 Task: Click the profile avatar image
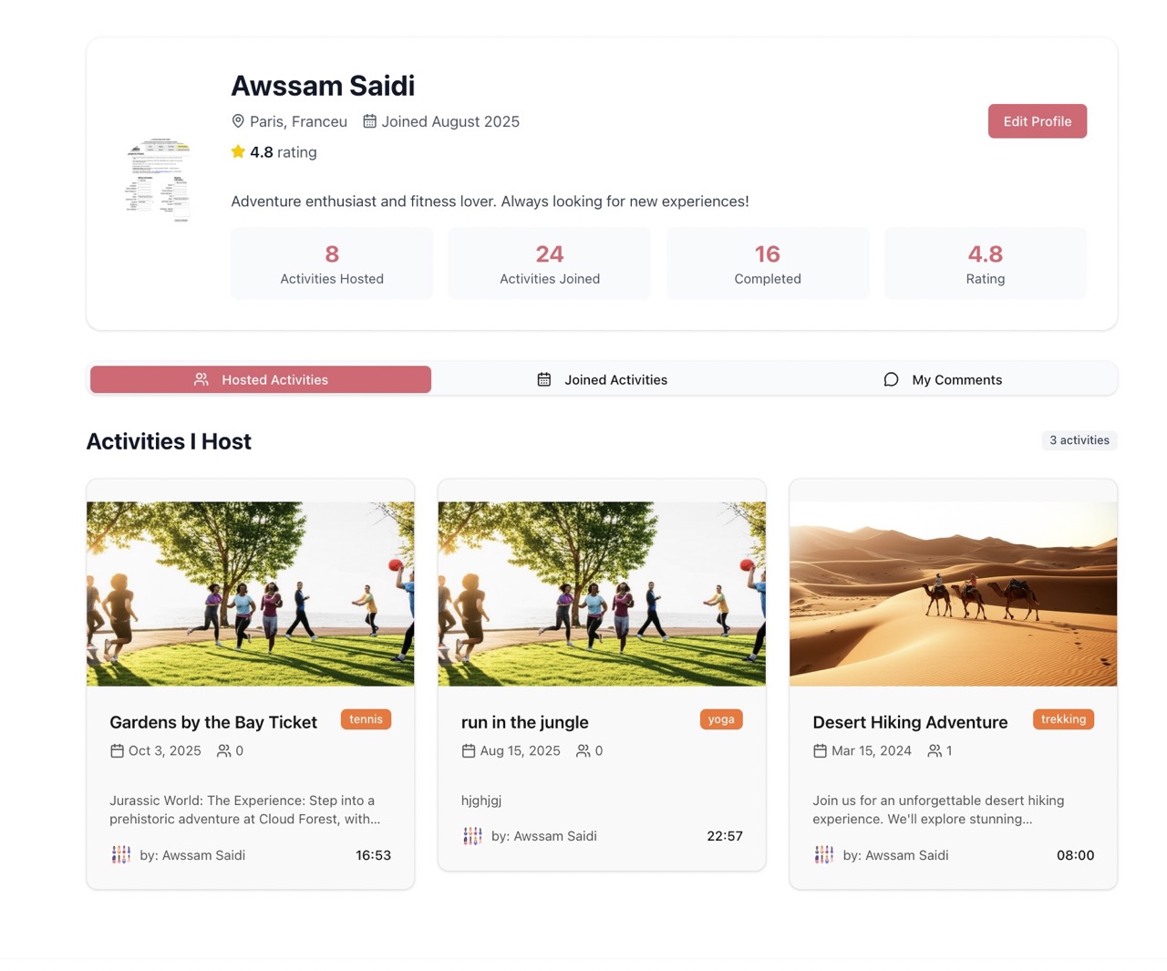coord(158,180)
